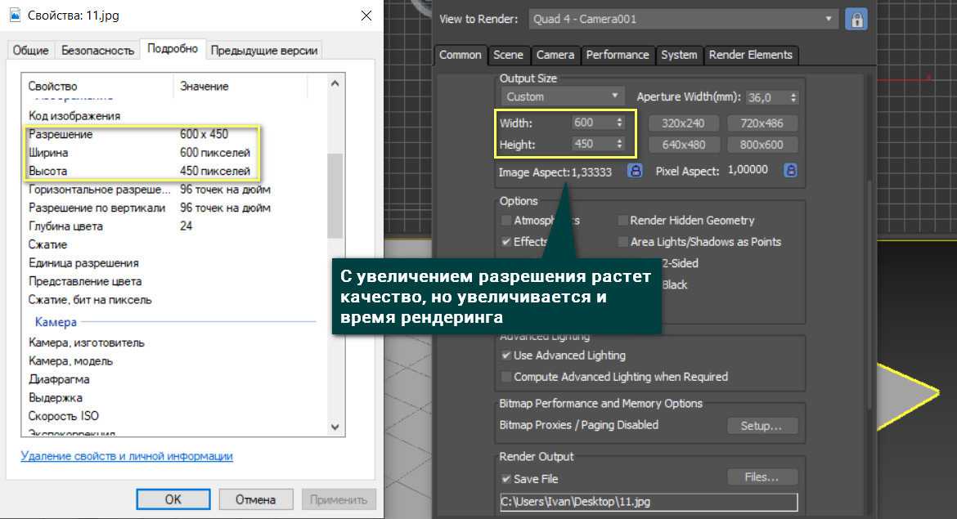
Task: Click the Image Aspect lock icon
Action: pyautogui.click(x=635, y=171)
